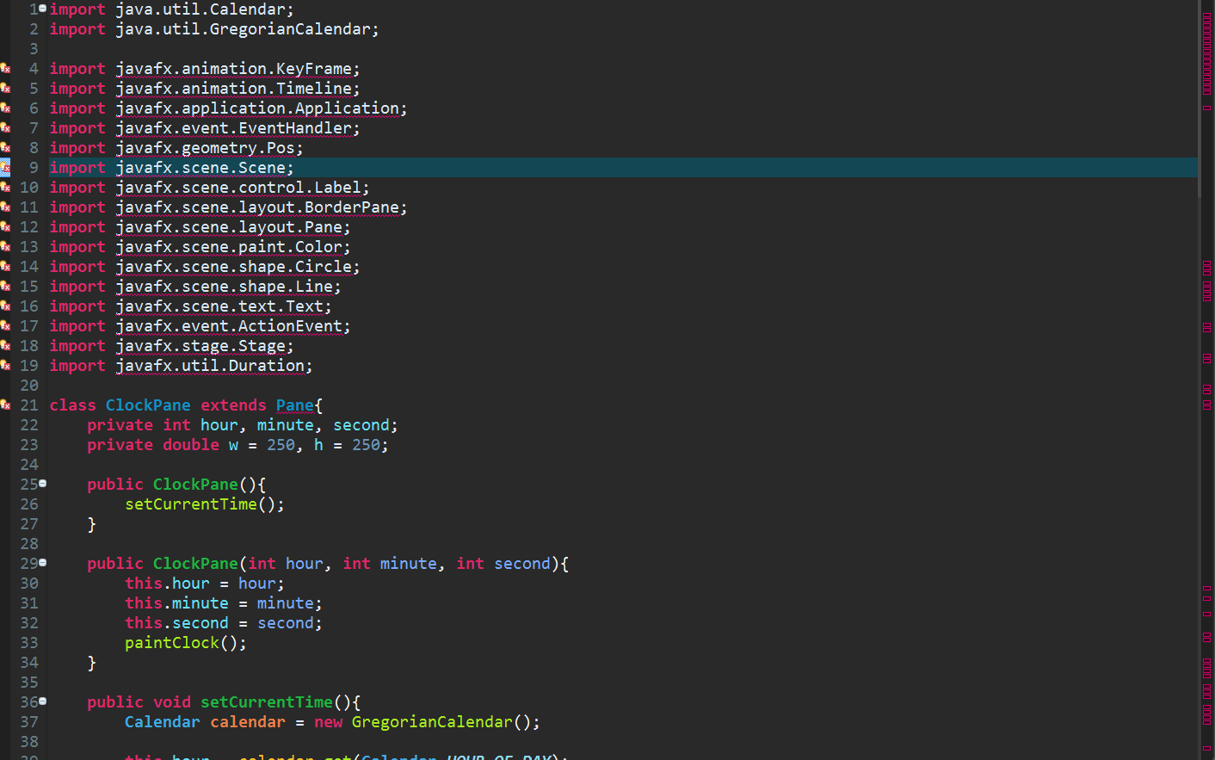Click javafx.scene.layout.BorderPane import path
This screenshot has width=1215, height=760.
pos(257,207)
